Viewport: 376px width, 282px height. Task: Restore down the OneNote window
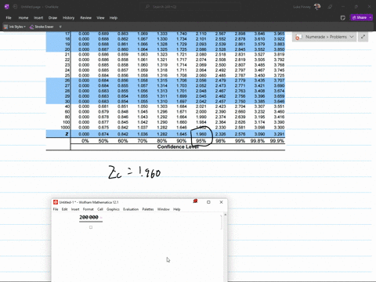(x=356, y=7)
